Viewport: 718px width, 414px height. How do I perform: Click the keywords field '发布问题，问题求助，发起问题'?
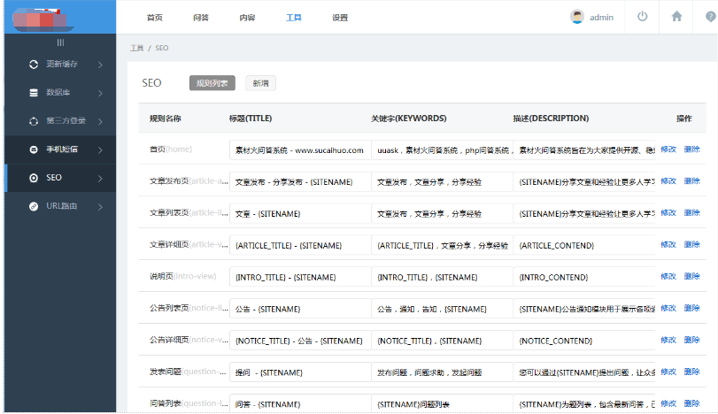pyautogui.click(x=442, y=372)
